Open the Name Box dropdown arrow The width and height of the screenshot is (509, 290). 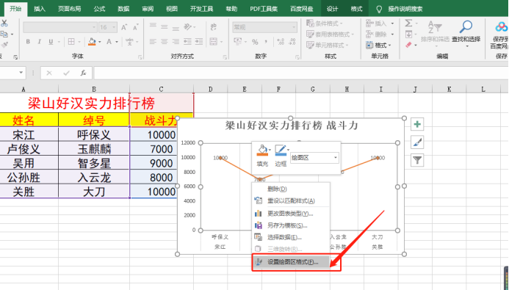[21, 73]
